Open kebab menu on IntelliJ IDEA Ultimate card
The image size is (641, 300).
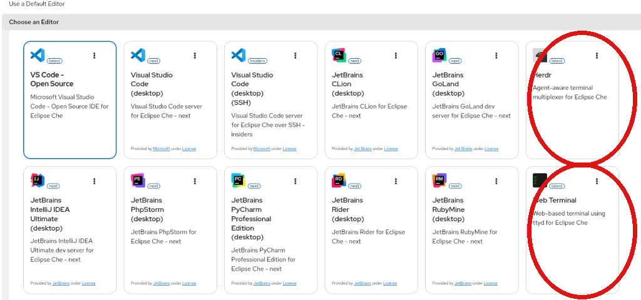click(95, 181)
